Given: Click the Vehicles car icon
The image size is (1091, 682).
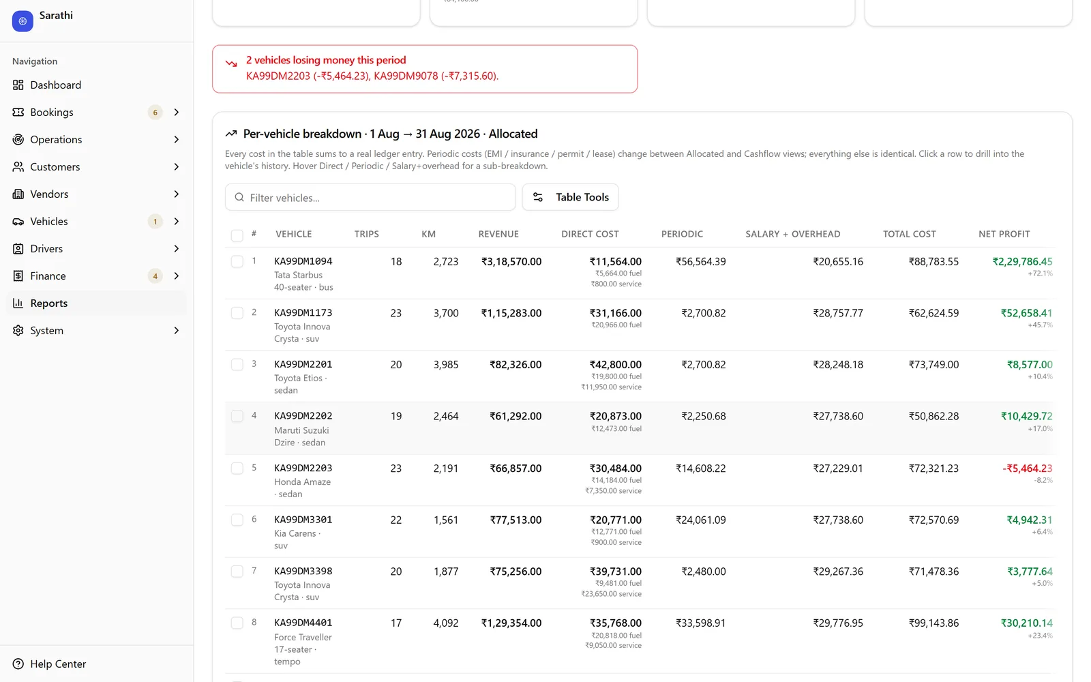Looking at the screenshot, I should coord(18,222).
